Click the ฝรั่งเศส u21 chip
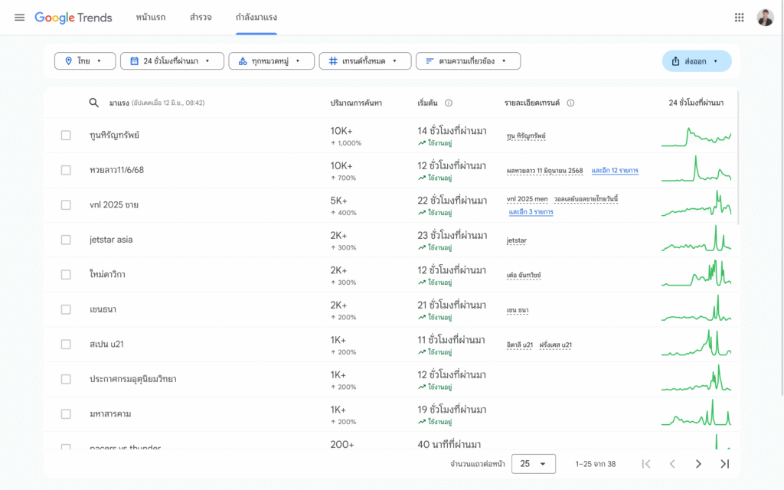 [x=555, y=345]
